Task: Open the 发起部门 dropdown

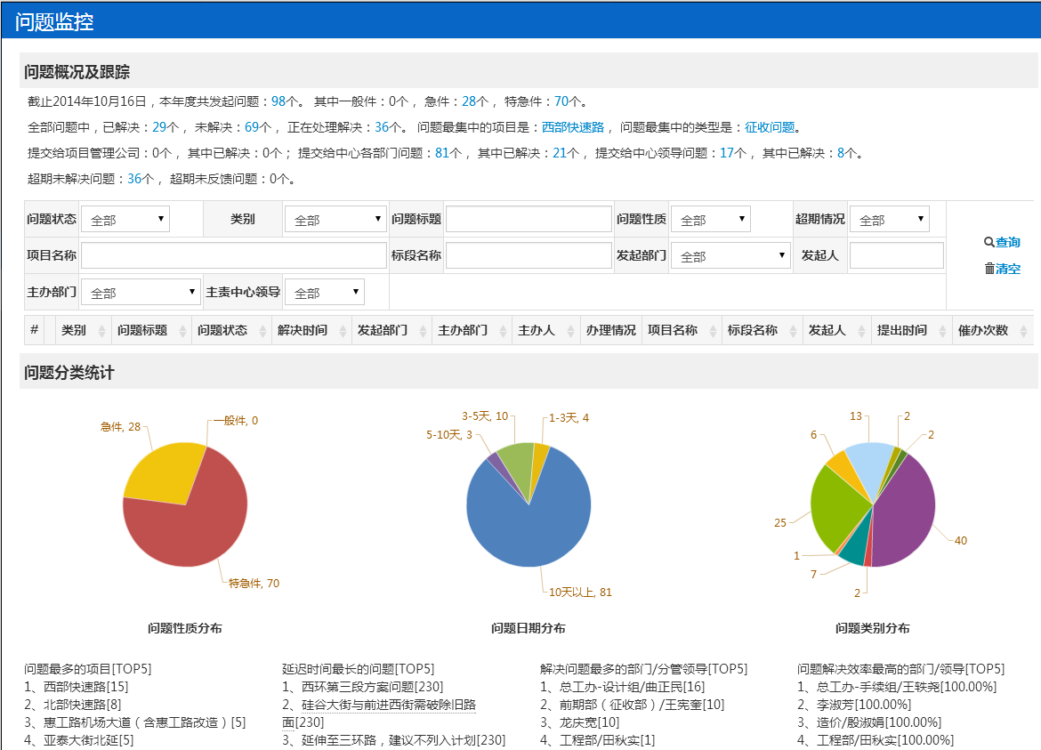Action: pyautogui.click(x=730, y=256)
